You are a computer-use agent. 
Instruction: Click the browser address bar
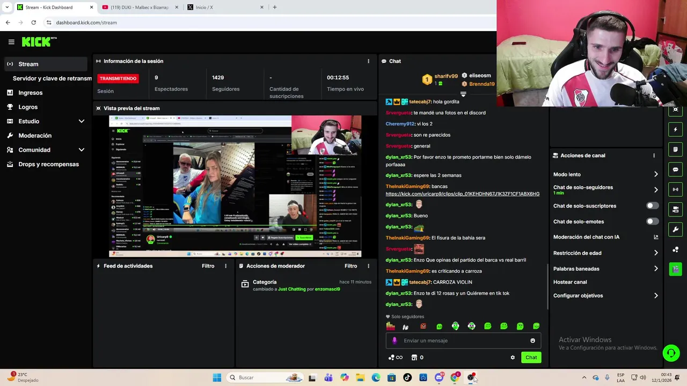pyautogui.click(x=268, y=23)
